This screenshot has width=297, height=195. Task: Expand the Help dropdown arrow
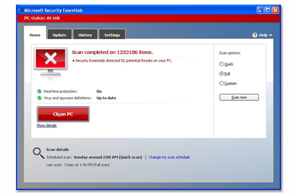pyautogui.click(x=271, y=35)
